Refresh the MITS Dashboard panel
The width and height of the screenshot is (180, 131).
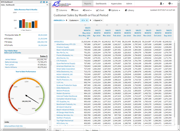(x=41, y=2)
